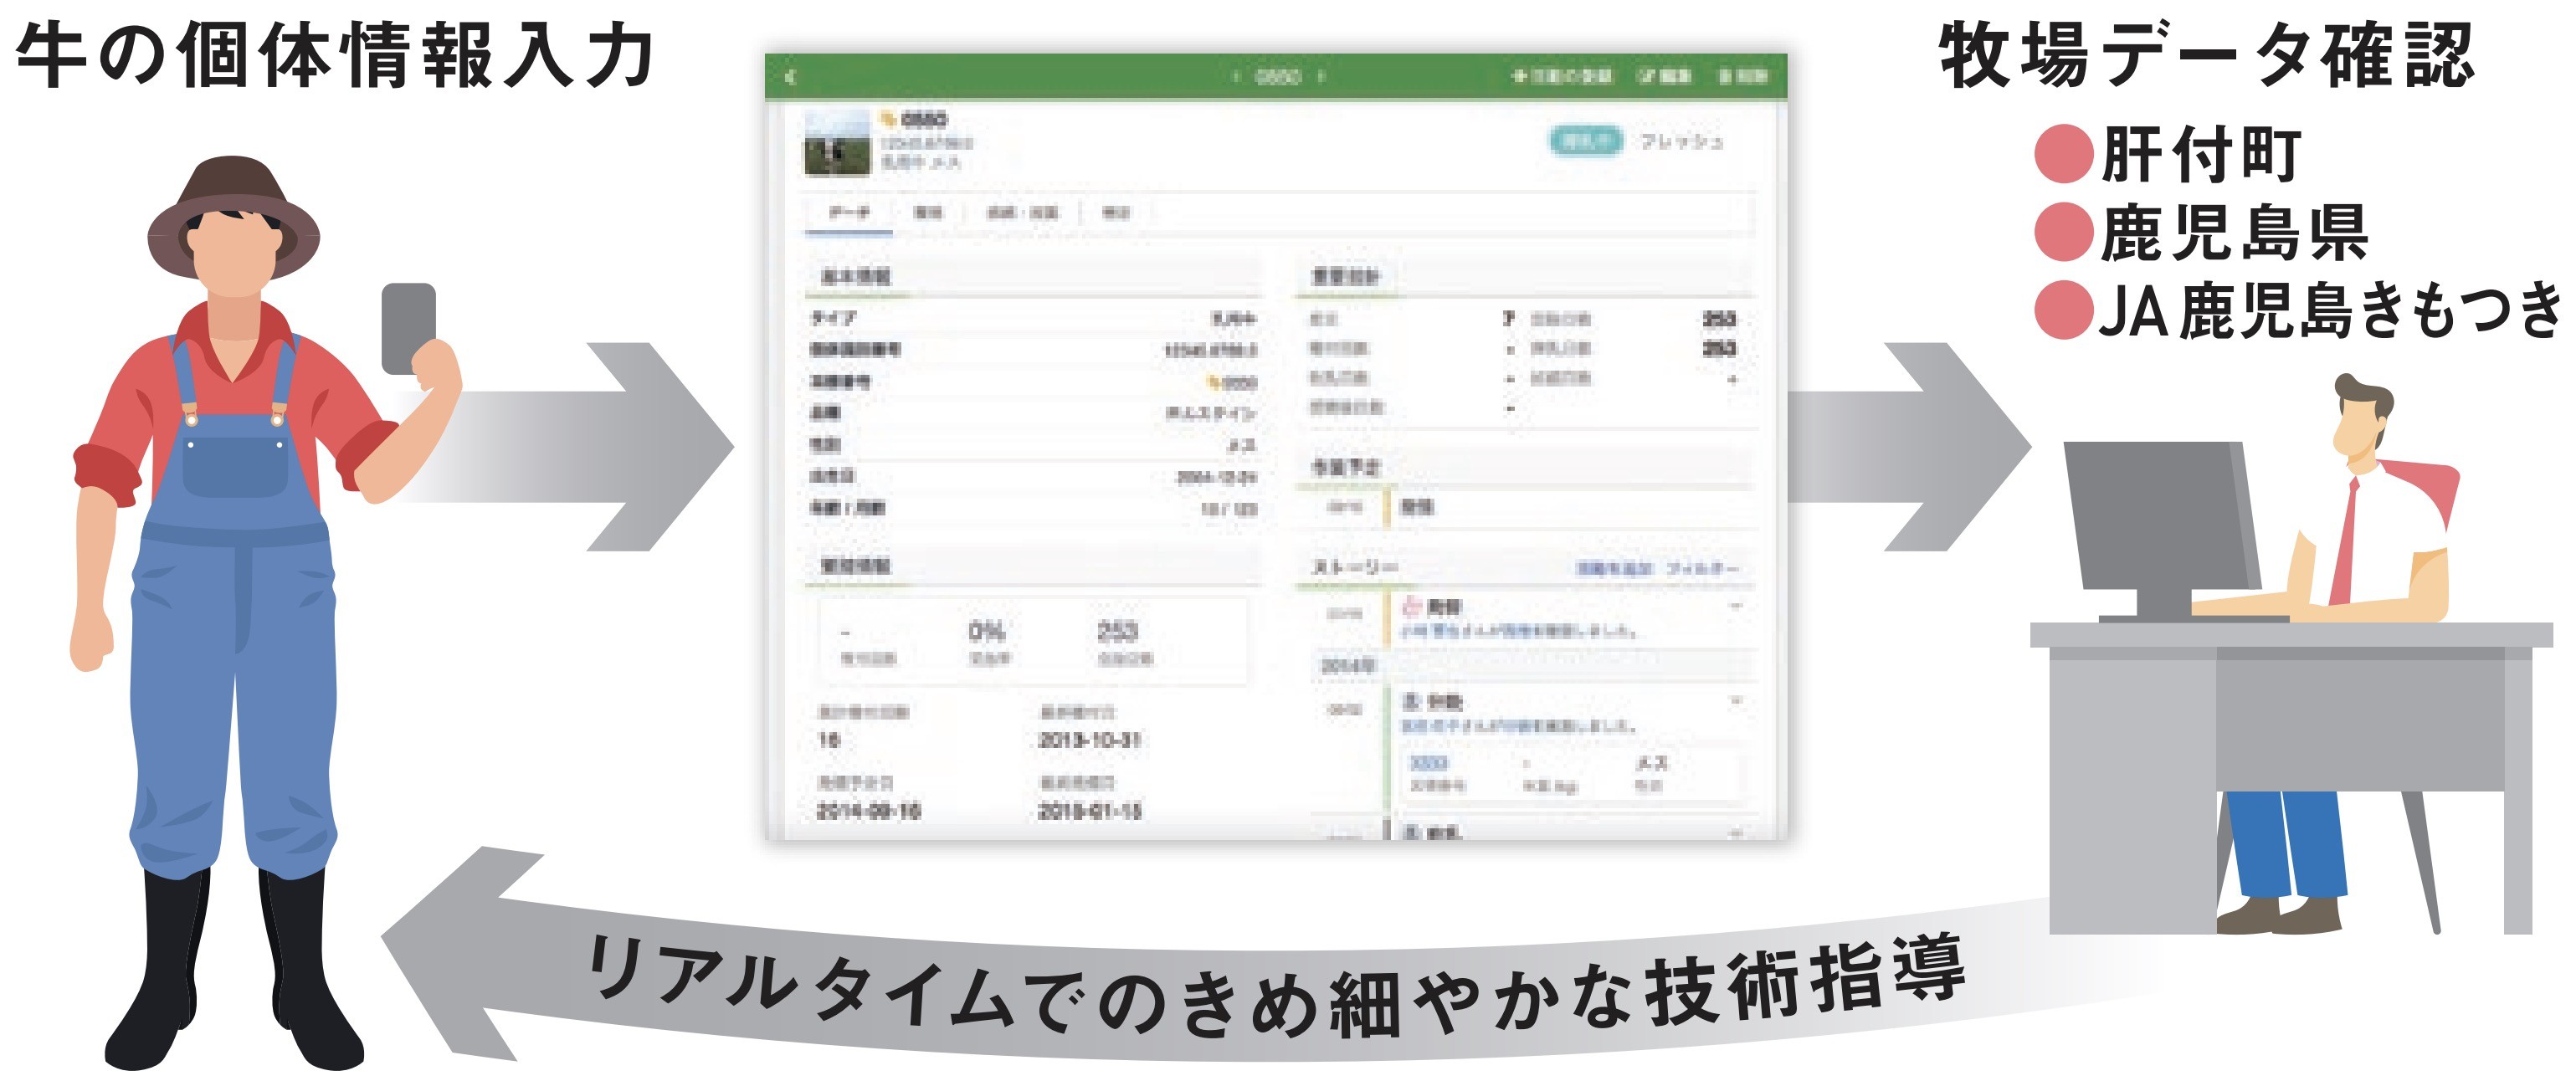Click the calving icon on 2014 story entry
This screenshot has height=1081, width=2576.
pos(1411,701)
